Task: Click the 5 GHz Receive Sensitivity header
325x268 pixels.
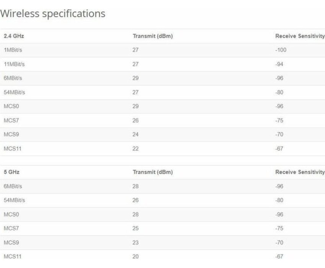Action: pos(300,172)
